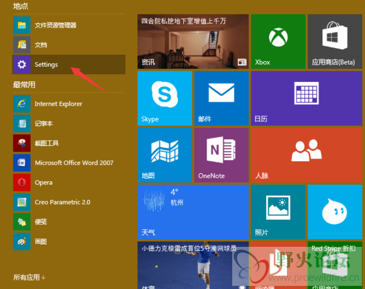Open the 天气 weather tile for 杭州
The image size is (365, 289).
193,212
